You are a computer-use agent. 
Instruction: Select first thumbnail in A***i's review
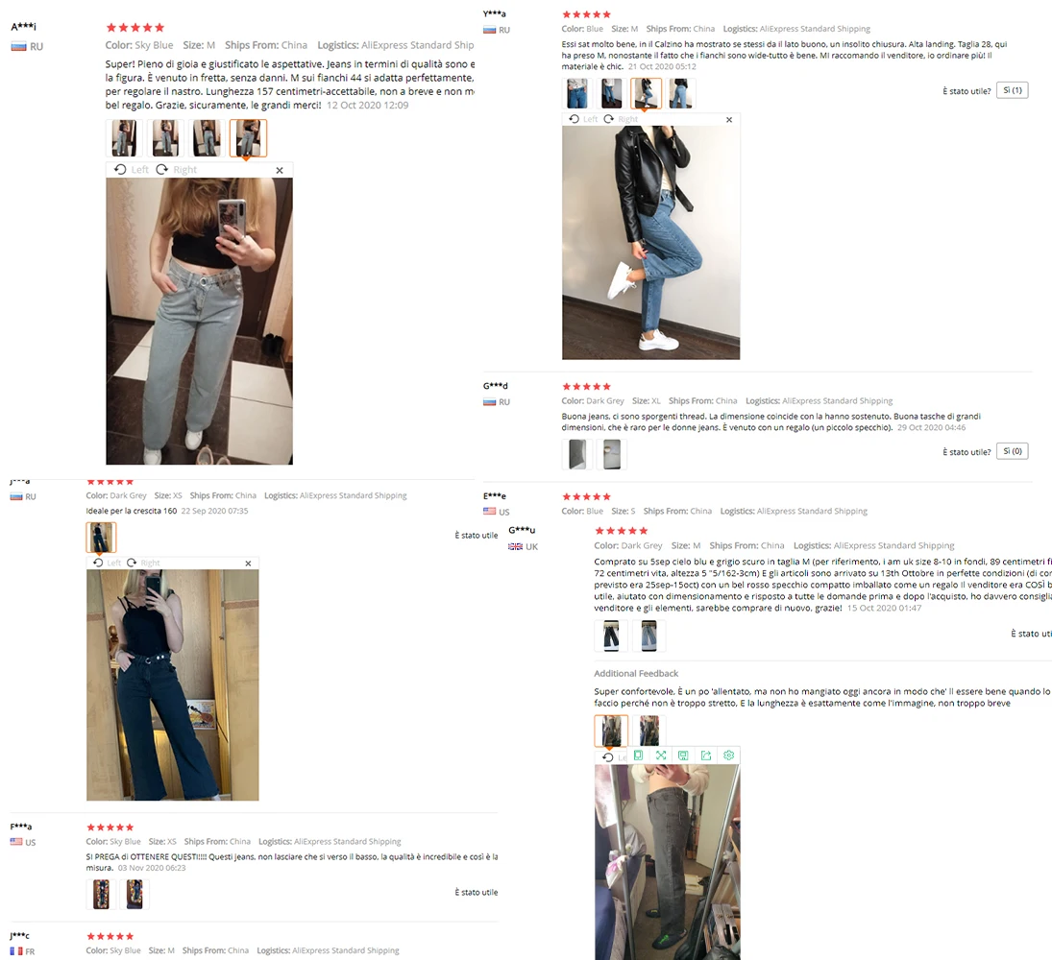tap(124, 138)
